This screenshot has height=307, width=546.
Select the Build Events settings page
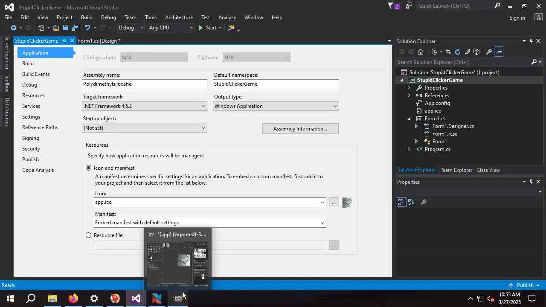(x=36, y=74)
